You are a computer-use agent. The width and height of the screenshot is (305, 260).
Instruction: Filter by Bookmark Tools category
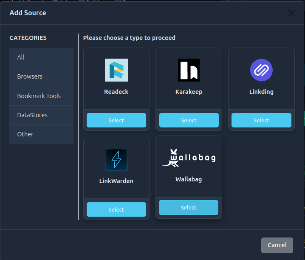click(x=42, y=96)
